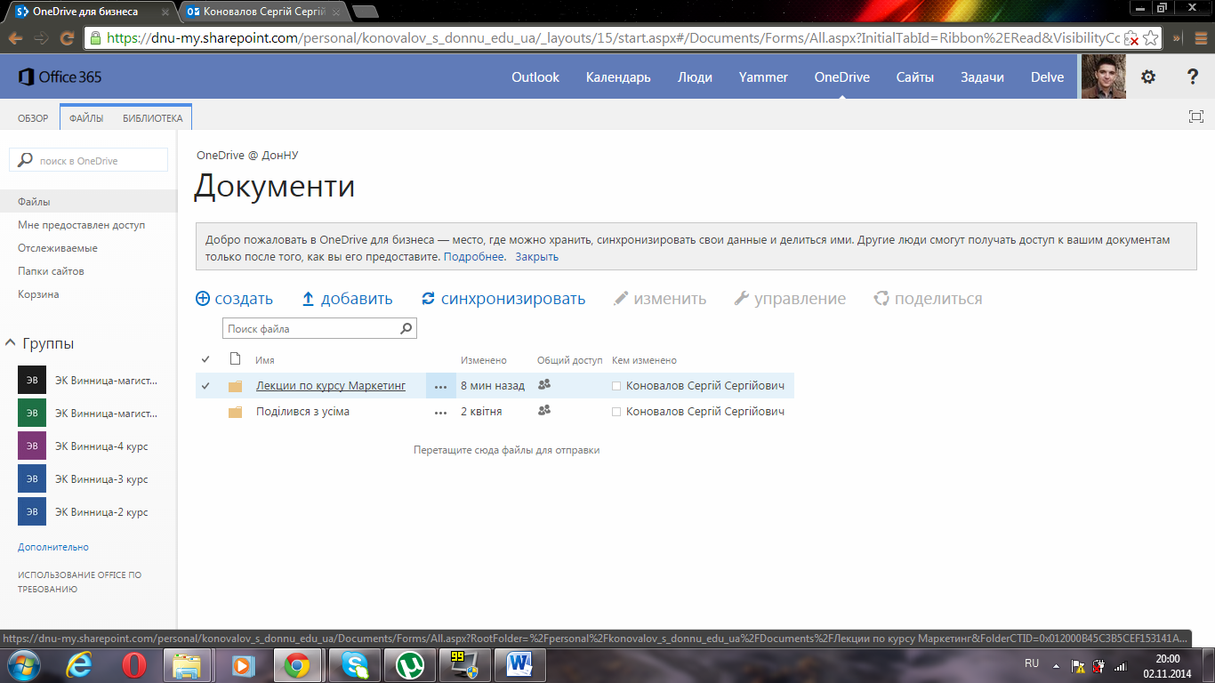The width and height of the screenshot is (1215, 683).
Task: Open the ellipsis menu for Поділився з усіма
Action: pos(440,412)
